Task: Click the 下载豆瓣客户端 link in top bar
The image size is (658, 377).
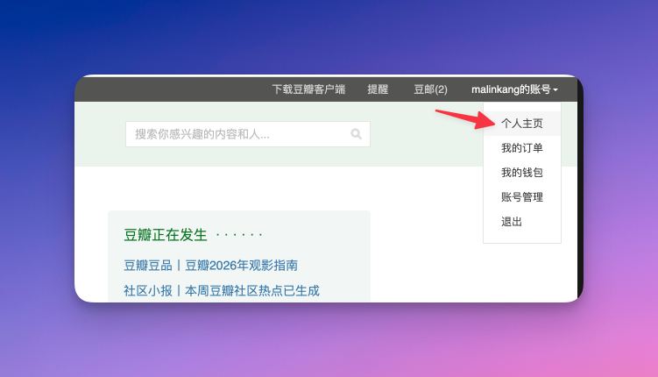Action: (x=308, y=89)
